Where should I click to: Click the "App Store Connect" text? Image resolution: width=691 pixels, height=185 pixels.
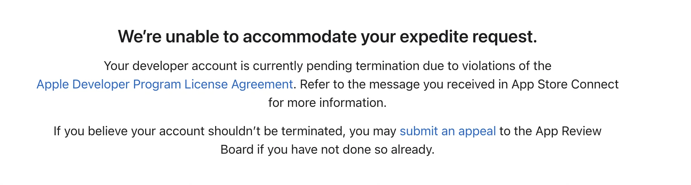click(x=565, y=84)
